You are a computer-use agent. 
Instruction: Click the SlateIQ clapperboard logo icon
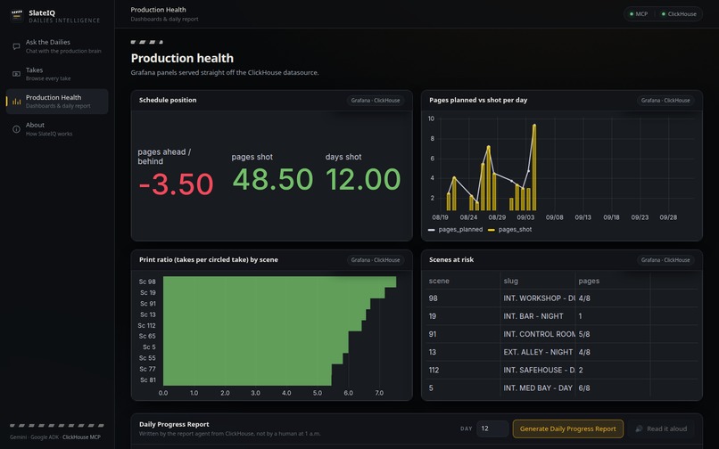click(17, 15)
